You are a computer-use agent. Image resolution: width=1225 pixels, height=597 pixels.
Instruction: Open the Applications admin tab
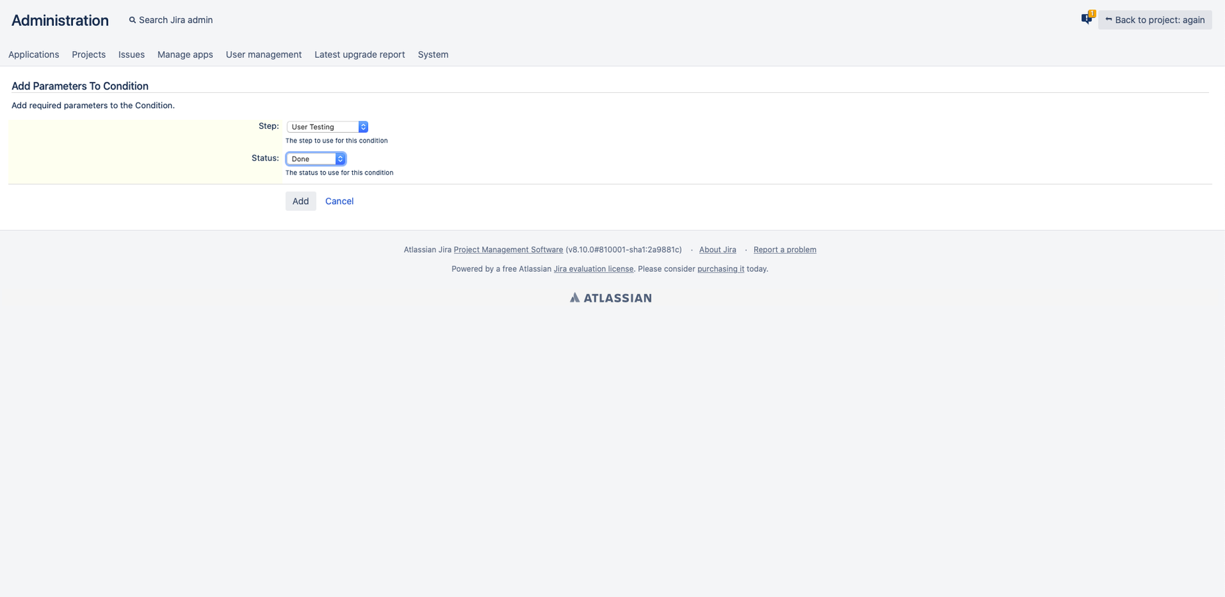[x=34, y=54]
